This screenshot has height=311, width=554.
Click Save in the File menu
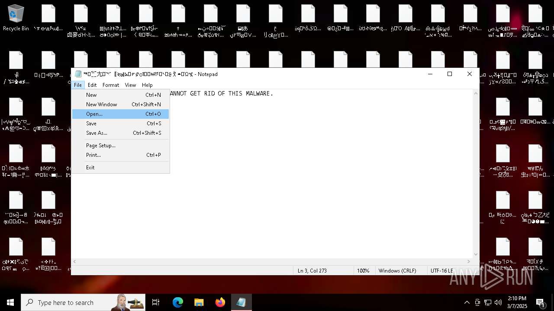120,124
